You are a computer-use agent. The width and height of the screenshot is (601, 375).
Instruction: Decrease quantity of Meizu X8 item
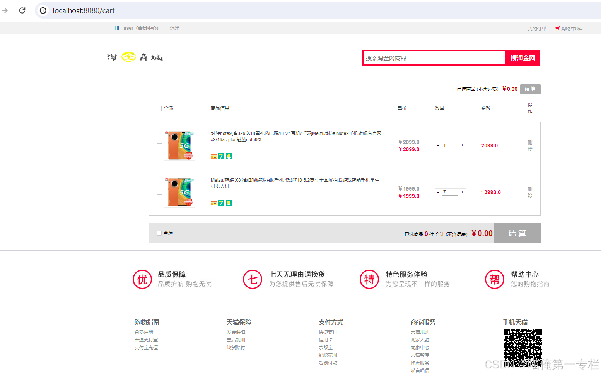click(438, 192)
